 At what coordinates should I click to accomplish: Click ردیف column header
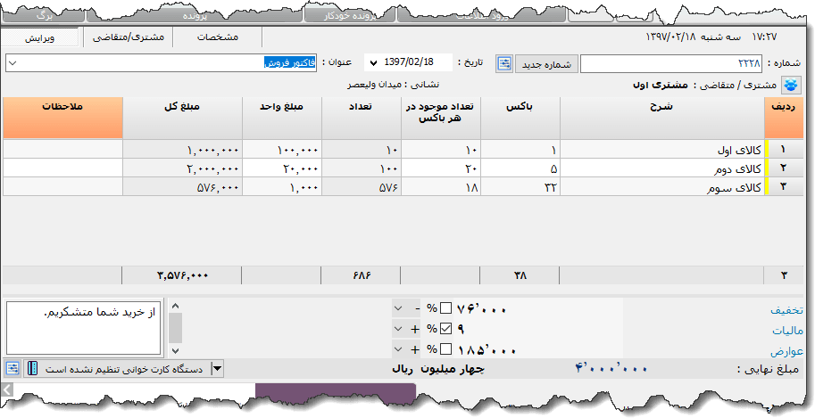pyautogui.click(x=783, y=118)
